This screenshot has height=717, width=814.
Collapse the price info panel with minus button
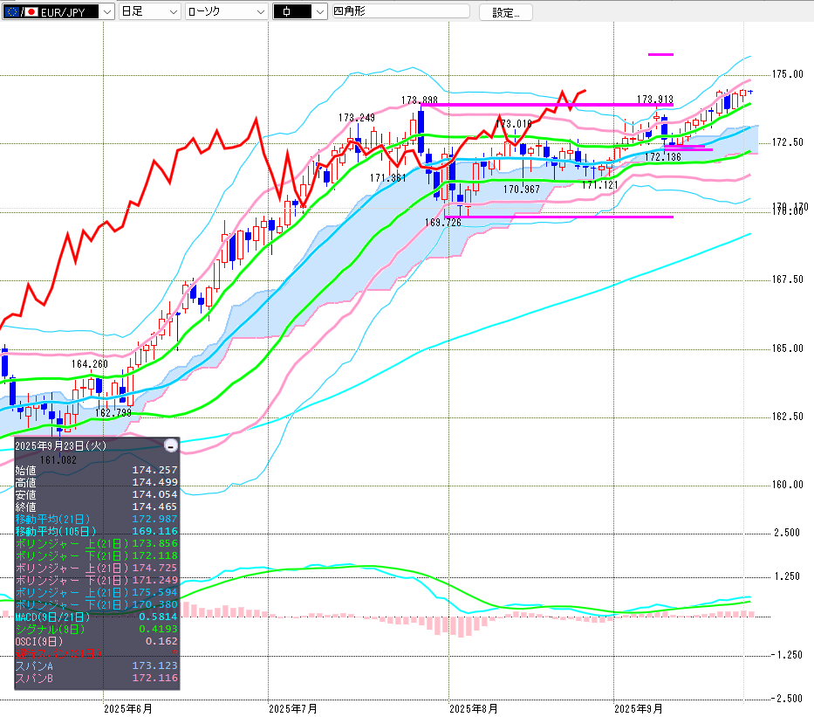[171, 445]
